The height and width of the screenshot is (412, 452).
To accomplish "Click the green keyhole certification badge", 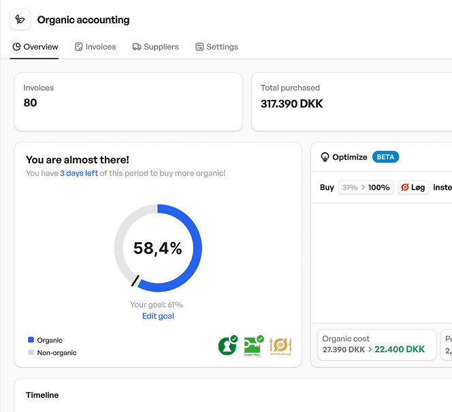I will click(x=227, y=345).
